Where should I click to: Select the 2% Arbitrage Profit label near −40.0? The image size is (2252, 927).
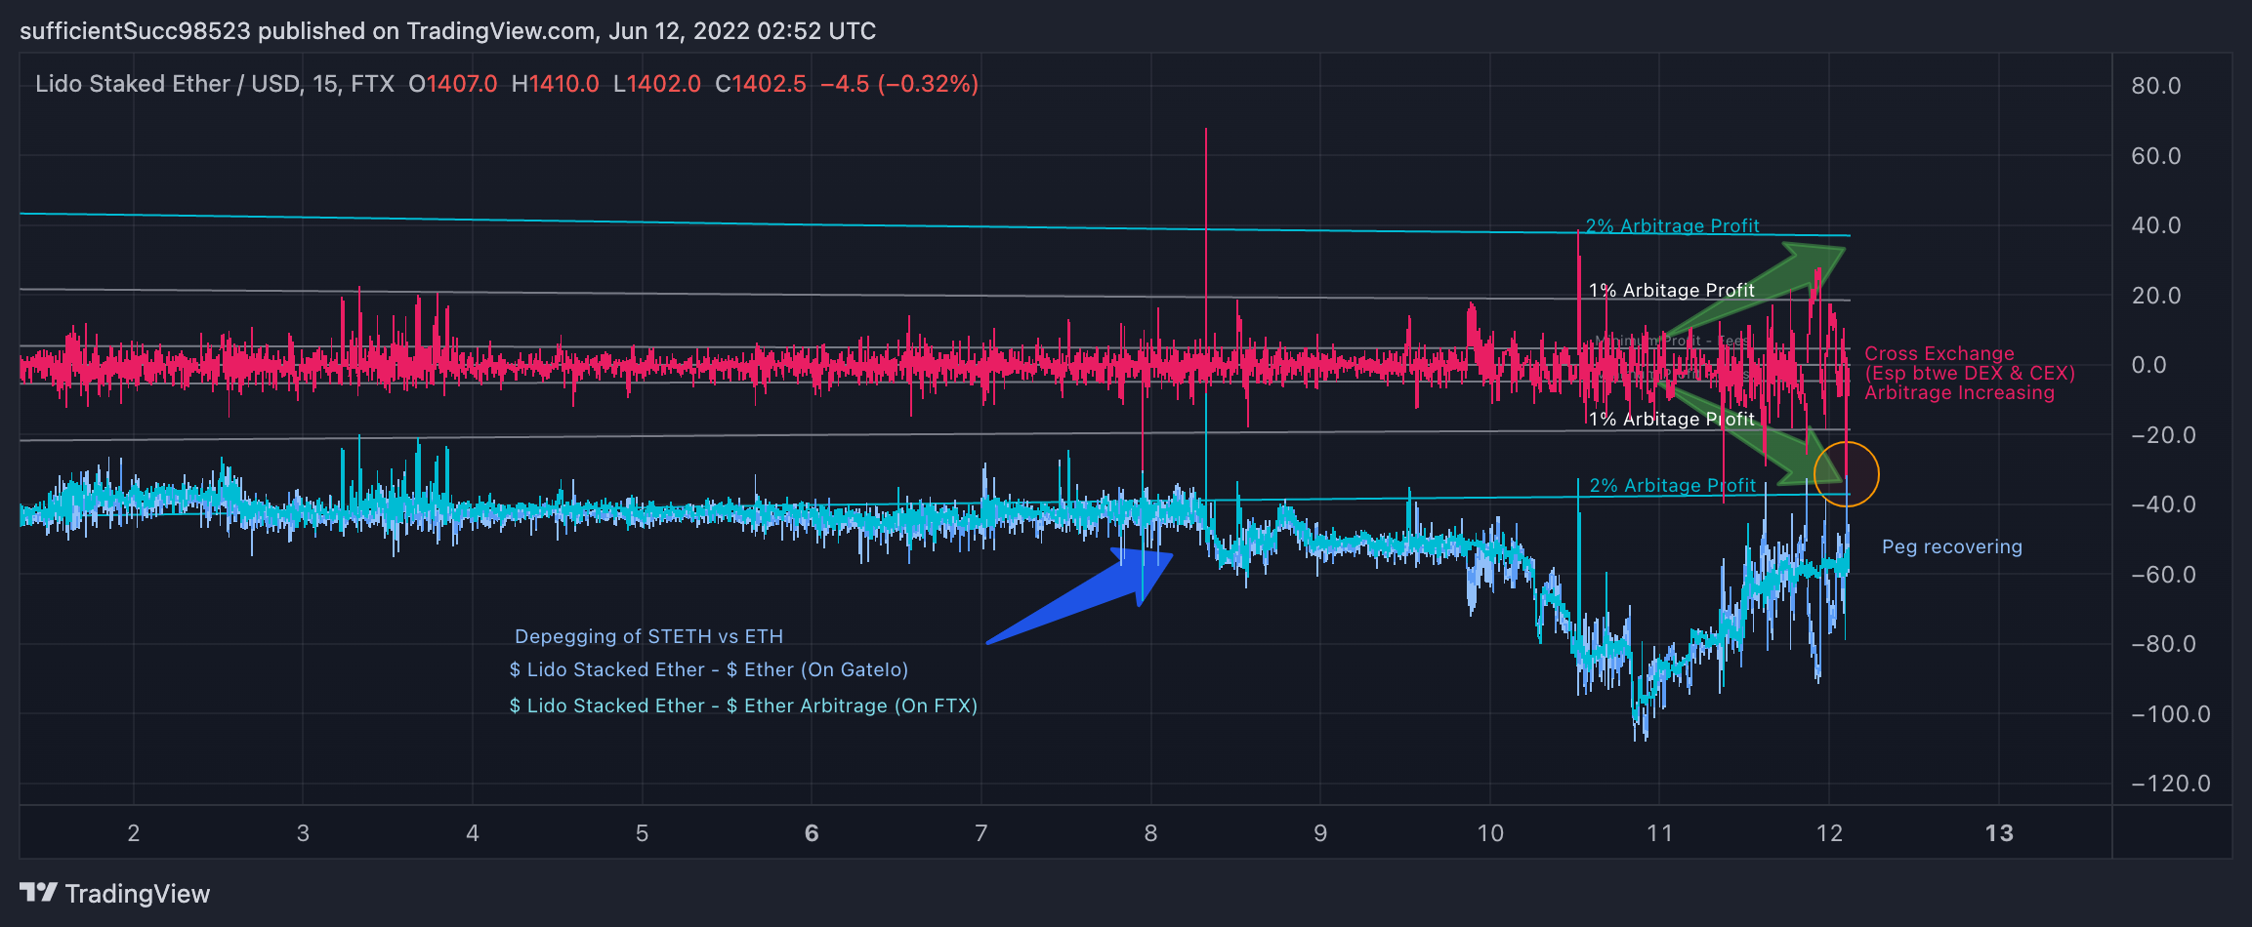click(1672, 485)
